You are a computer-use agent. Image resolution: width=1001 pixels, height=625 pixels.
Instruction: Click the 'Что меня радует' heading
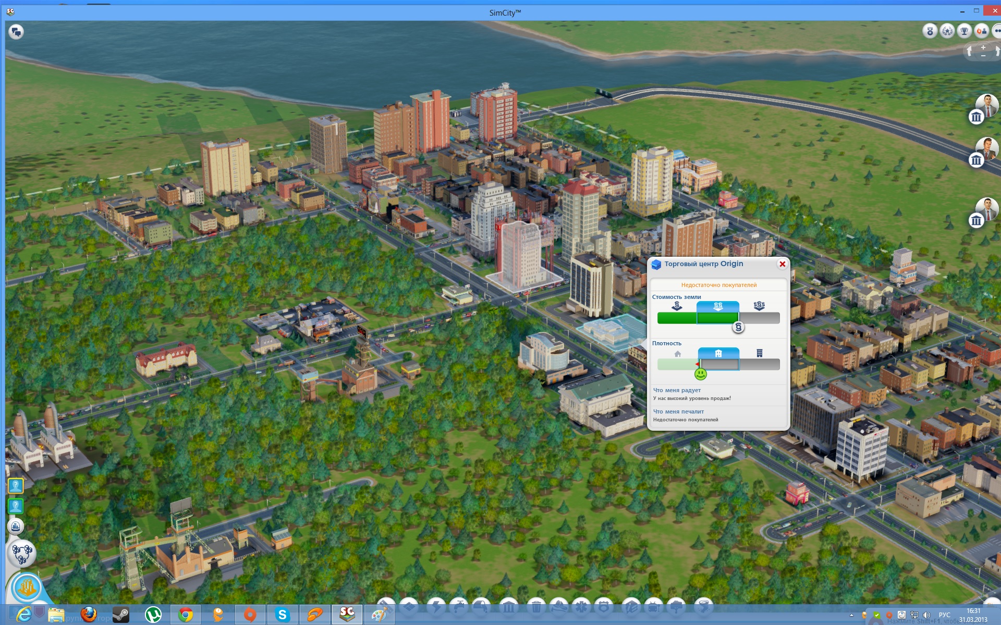point(677,390)
